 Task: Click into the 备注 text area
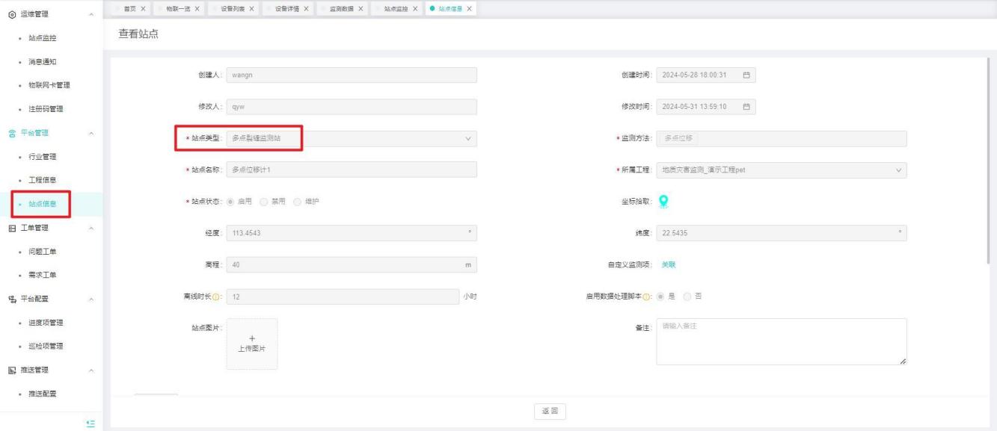coord(781,342)
